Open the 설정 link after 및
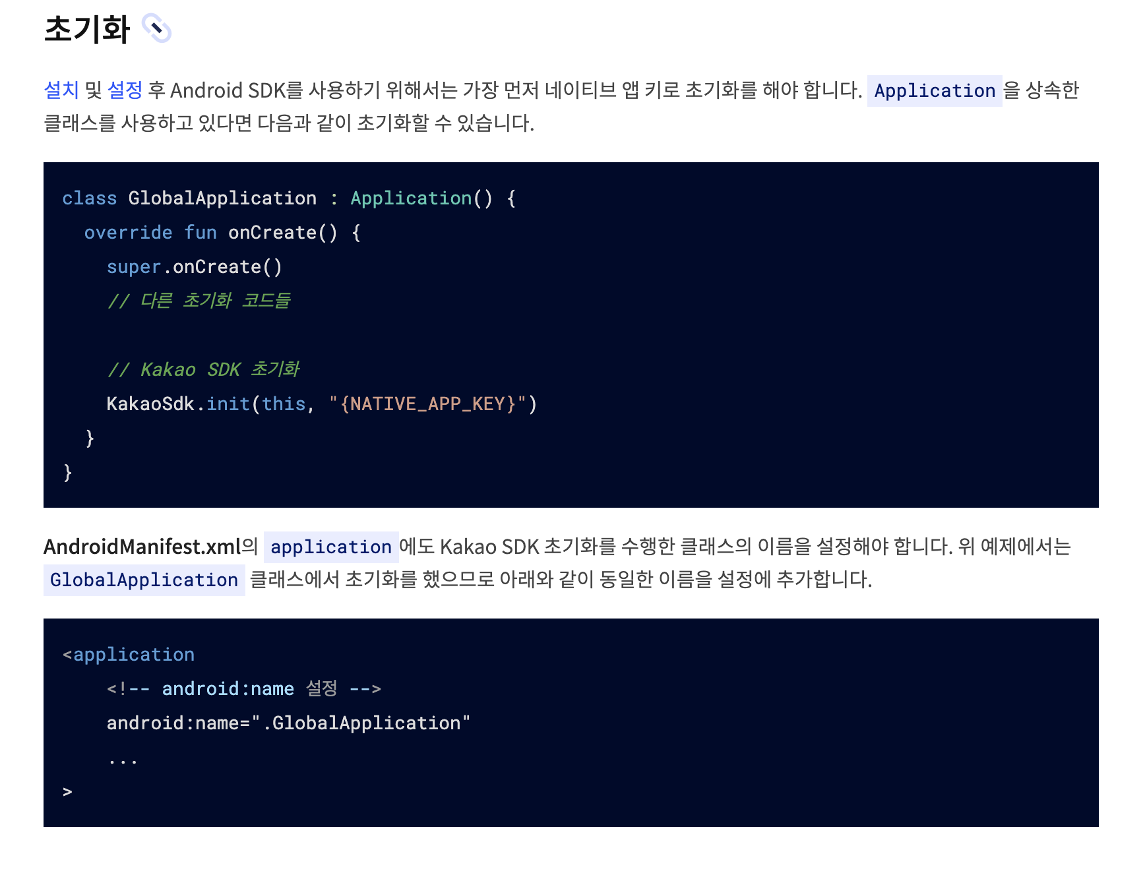1145x877 pixels. [x=125, y=90]
